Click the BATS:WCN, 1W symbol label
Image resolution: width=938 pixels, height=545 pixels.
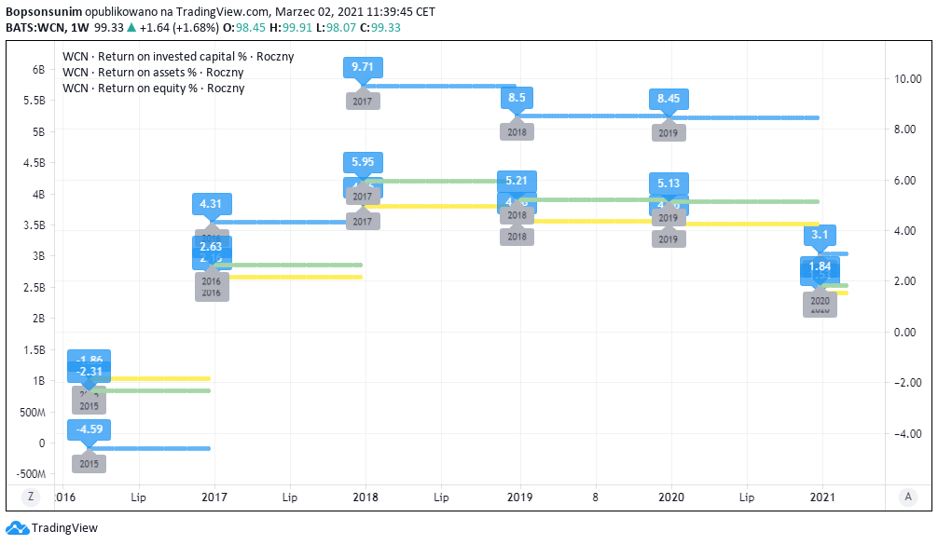pos(48,28)
